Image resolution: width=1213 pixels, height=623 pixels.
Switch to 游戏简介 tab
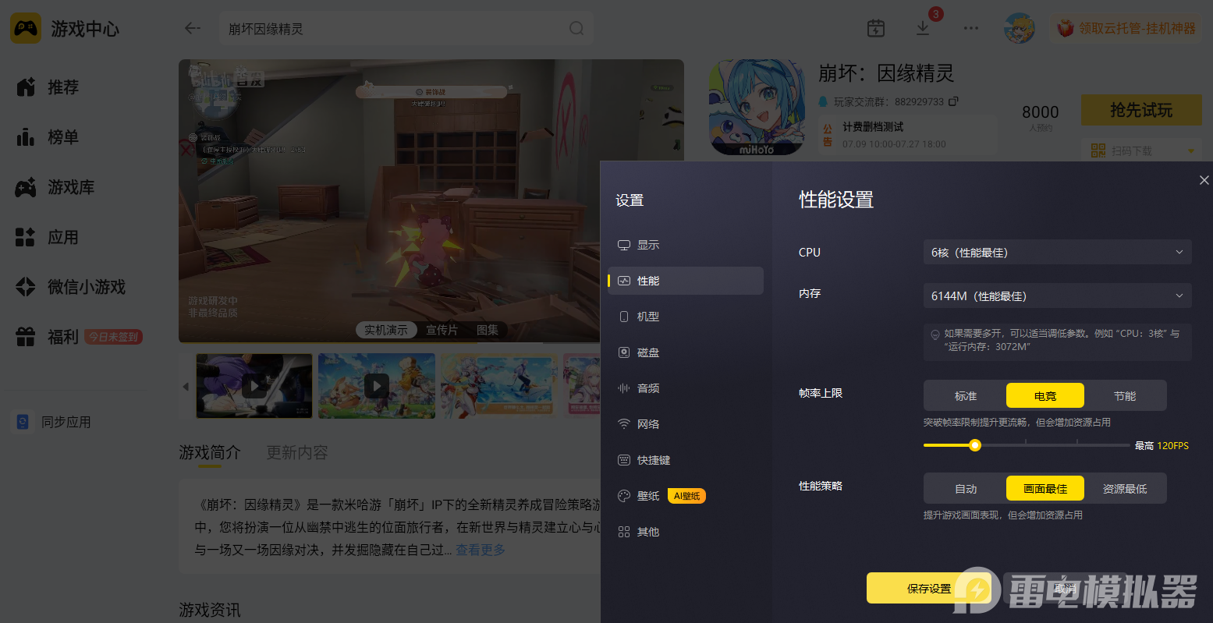click(x=210, y=452)
